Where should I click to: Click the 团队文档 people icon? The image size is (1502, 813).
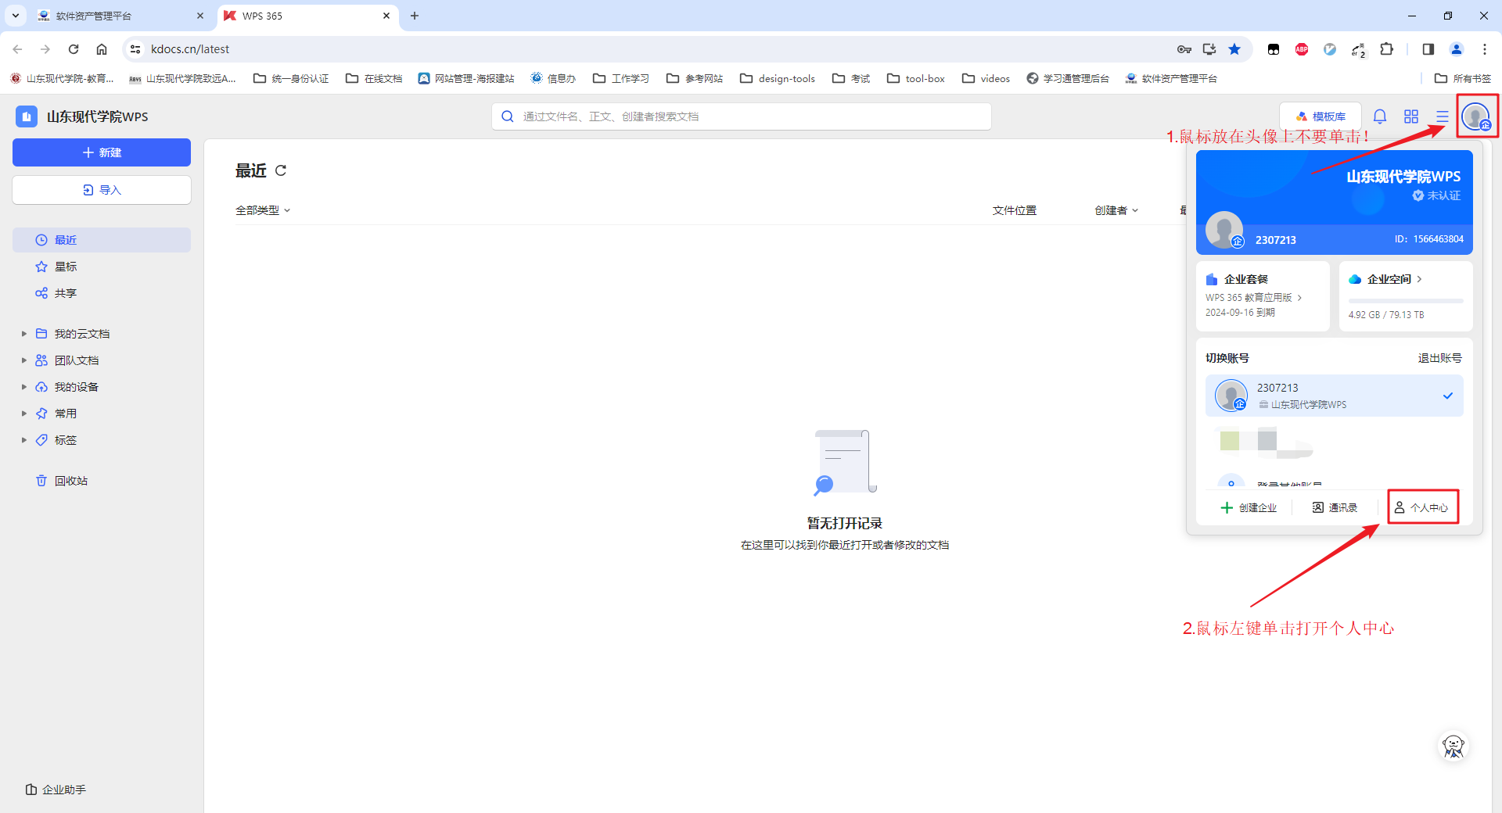point(41,360)
